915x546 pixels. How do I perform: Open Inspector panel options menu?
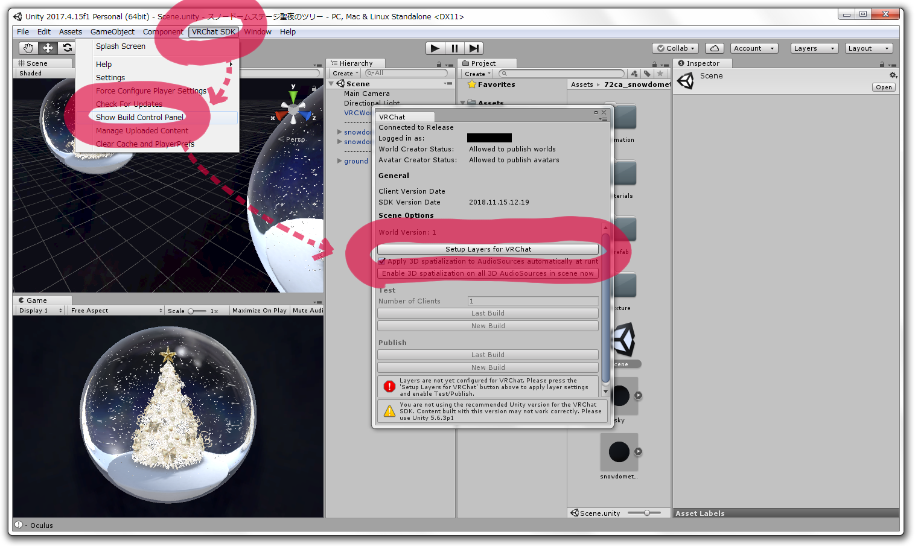(x=893, y=65)
